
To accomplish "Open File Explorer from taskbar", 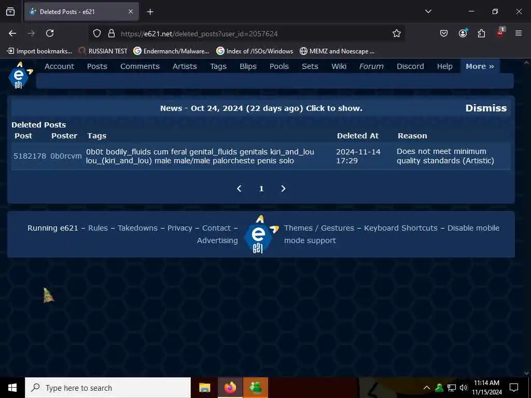I will 204,388.
